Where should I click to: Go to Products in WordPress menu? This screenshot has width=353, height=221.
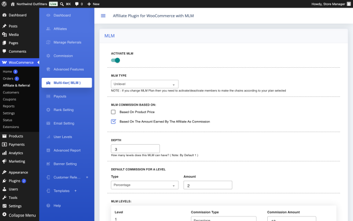(20, 136)
